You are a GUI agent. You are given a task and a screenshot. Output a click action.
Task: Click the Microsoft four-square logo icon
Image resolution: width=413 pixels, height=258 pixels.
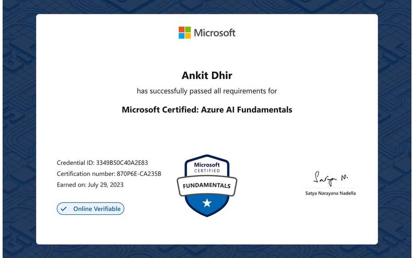[x=184, y=33]
